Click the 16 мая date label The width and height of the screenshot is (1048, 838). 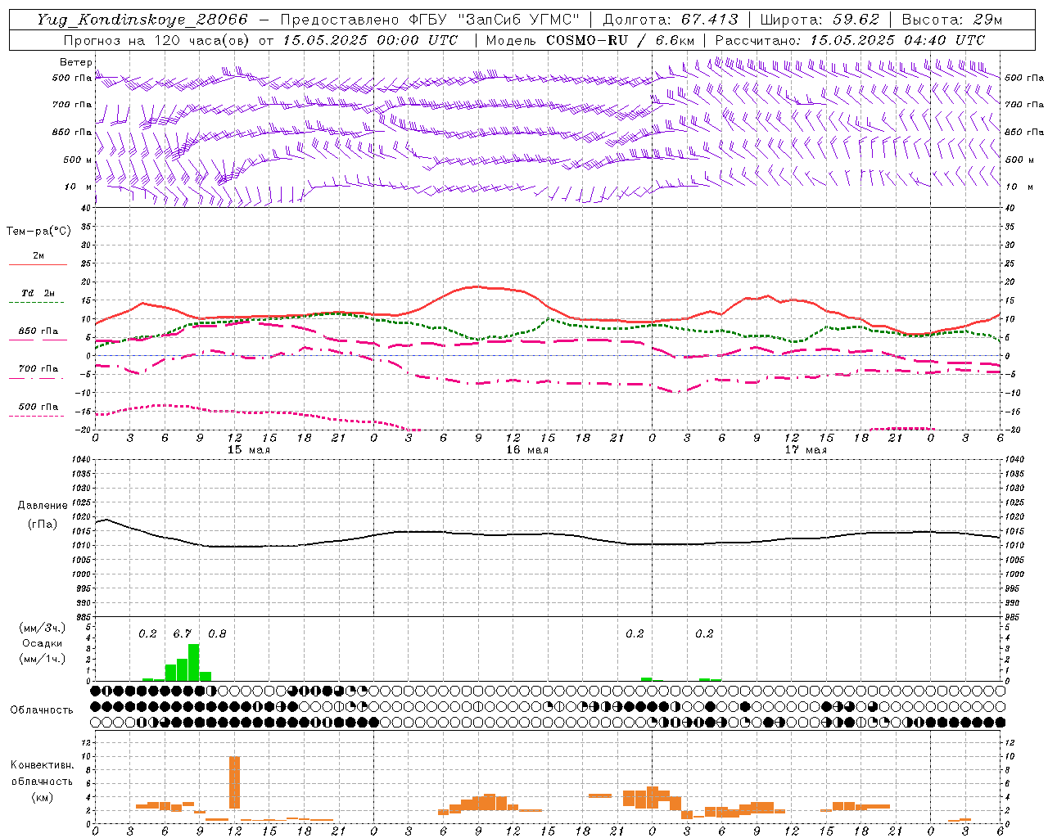(526, 450)
